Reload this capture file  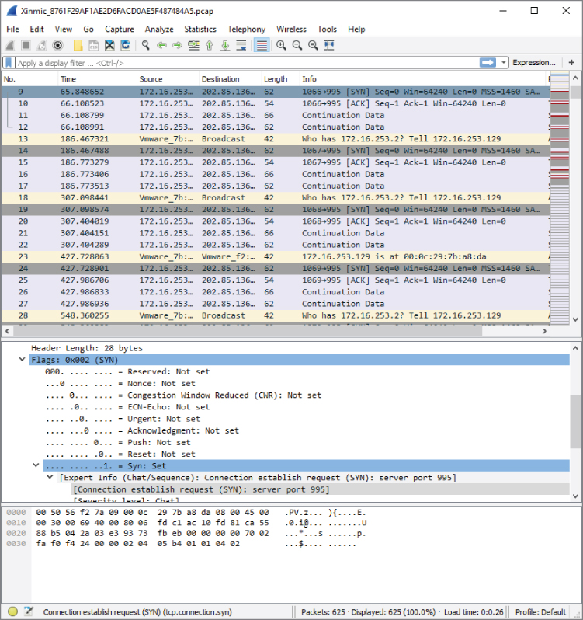125,46
